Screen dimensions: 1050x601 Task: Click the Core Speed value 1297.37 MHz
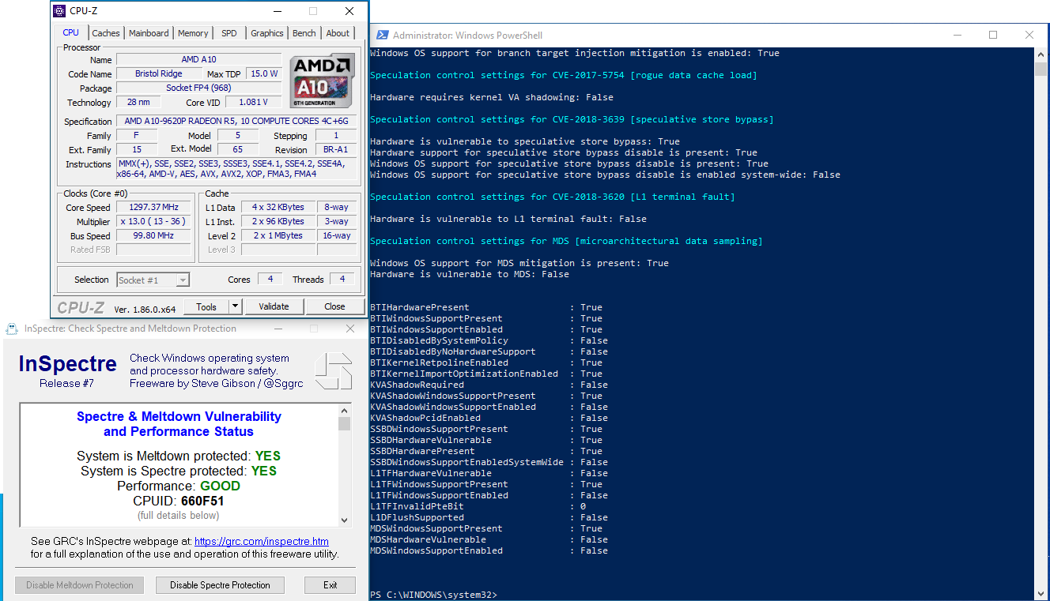tap(153, 208)
